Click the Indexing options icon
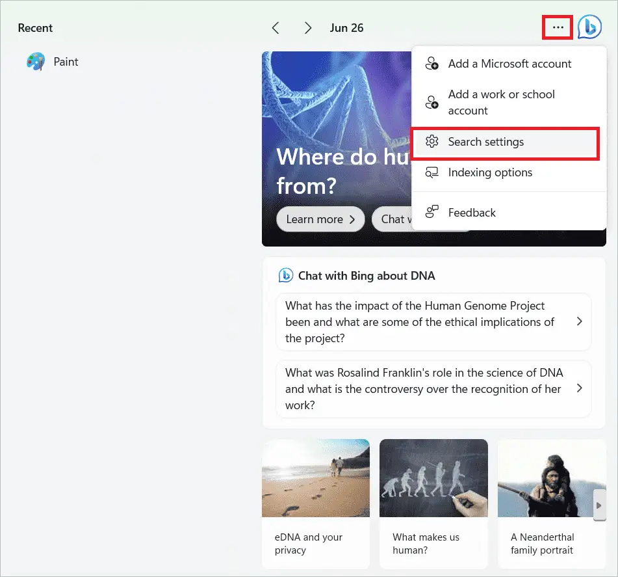618x577 pixels. click(431, 172)
